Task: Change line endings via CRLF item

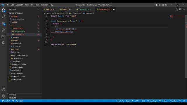Action: pyautogui.click(x=143, y=101)
